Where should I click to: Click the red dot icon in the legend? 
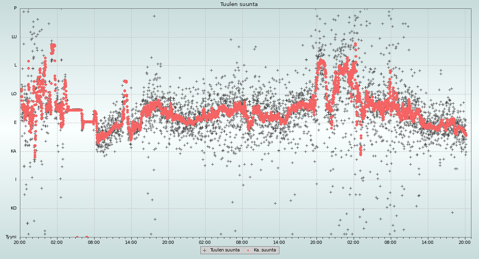coord(248,250)
